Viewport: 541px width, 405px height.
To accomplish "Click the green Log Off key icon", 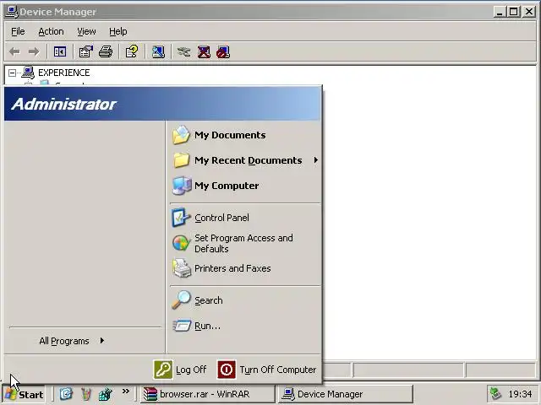I will pyautogui.click(x=163, y=370).
